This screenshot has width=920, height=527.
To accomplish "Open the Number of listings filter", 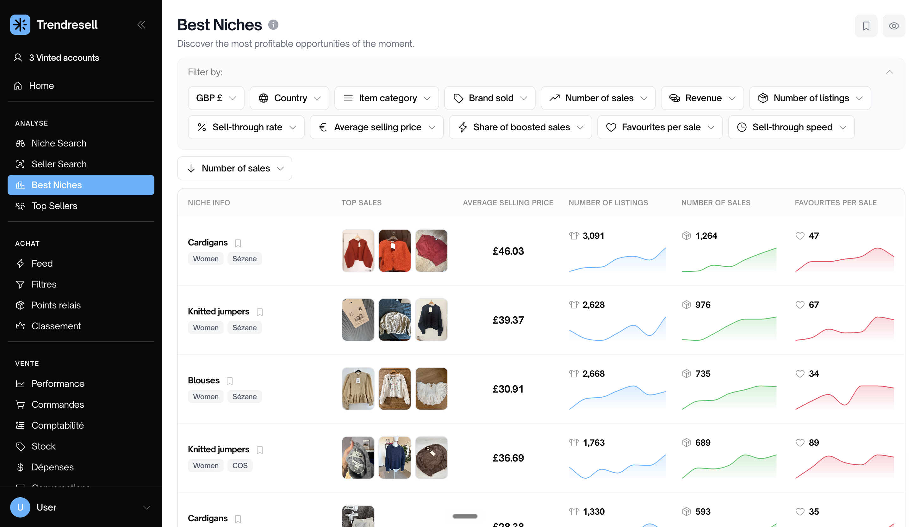I will [x=810, y=98].
